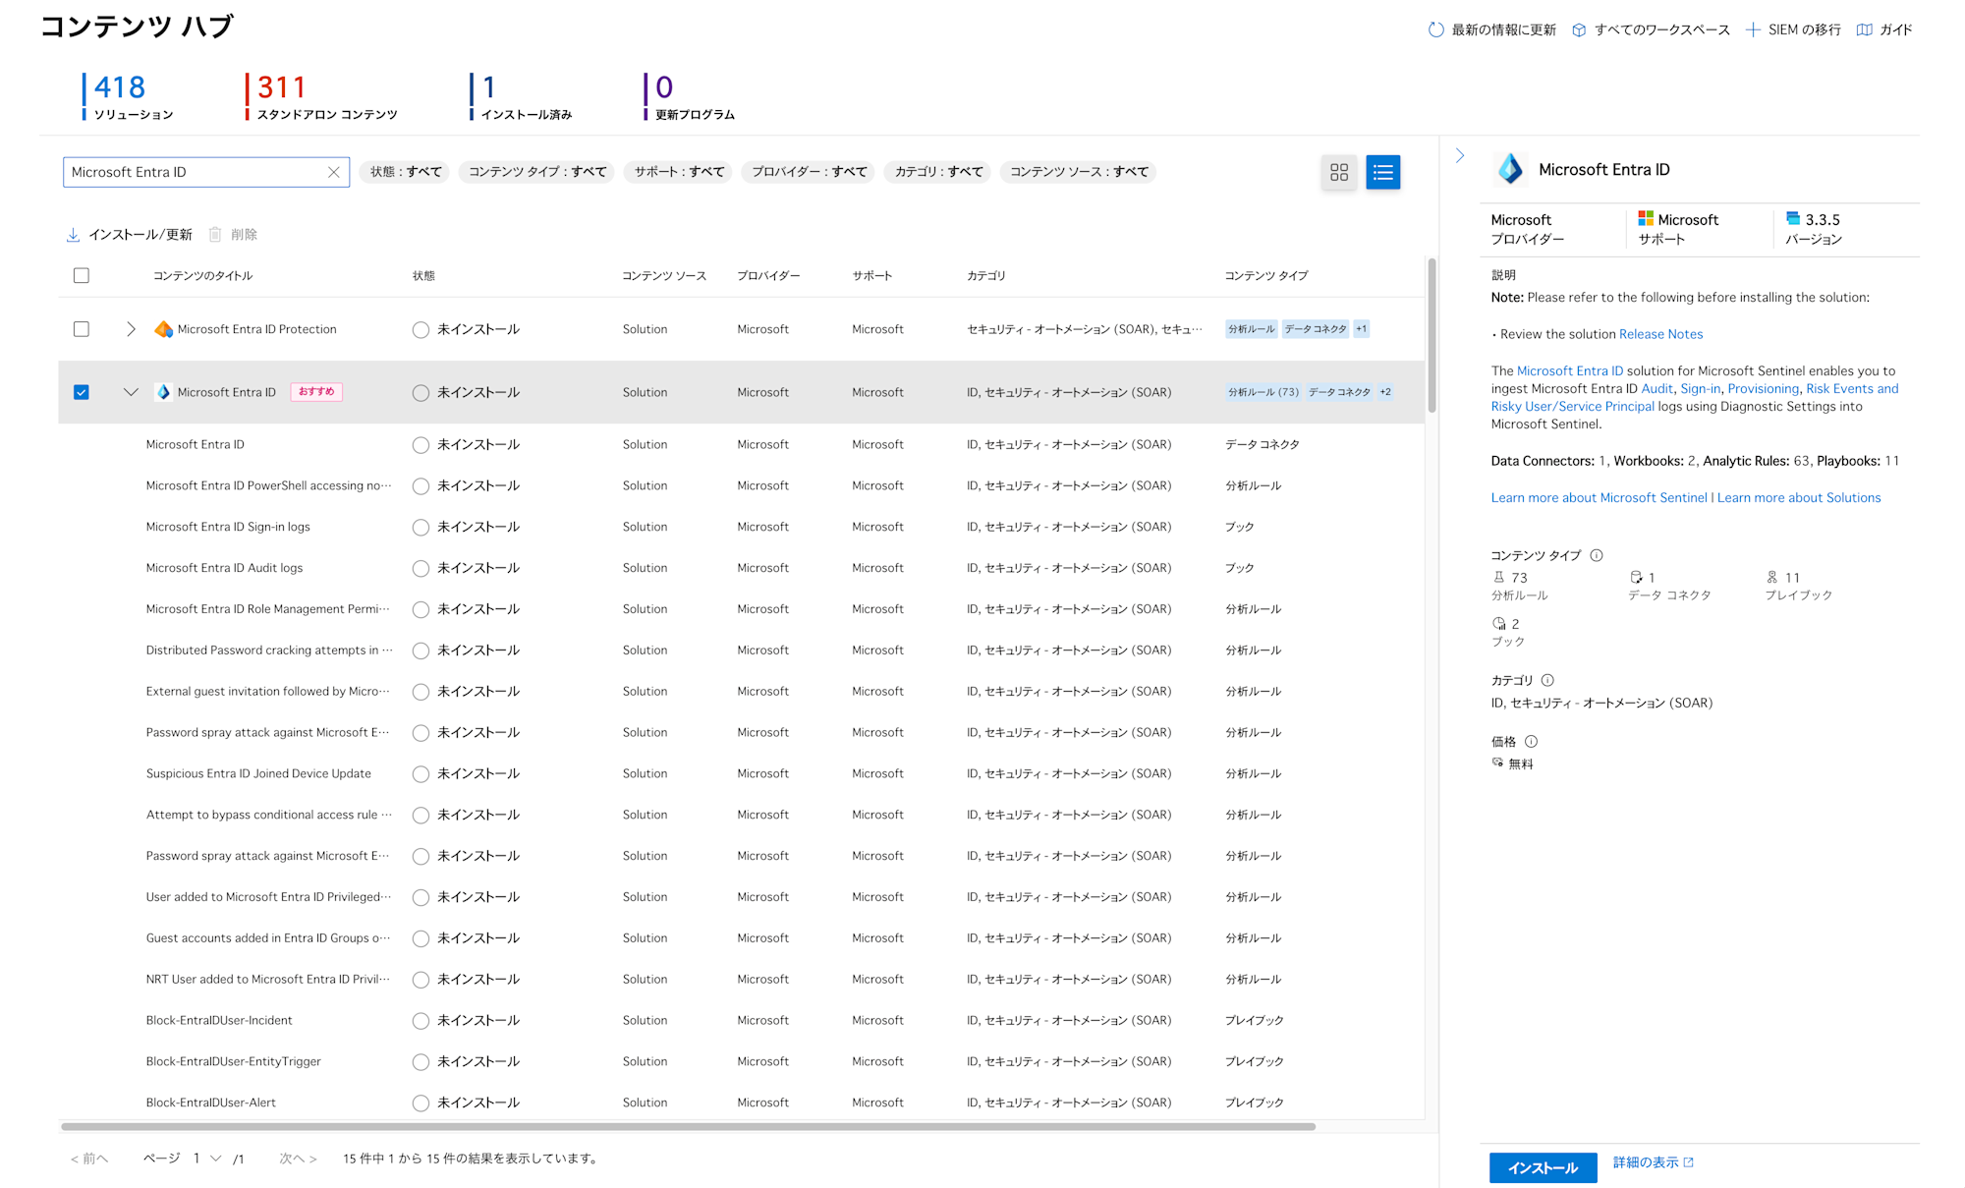1965x1188 pixels.
Task: Open すべてのワークスペース cube icon
Action: tap(1579, 29)
